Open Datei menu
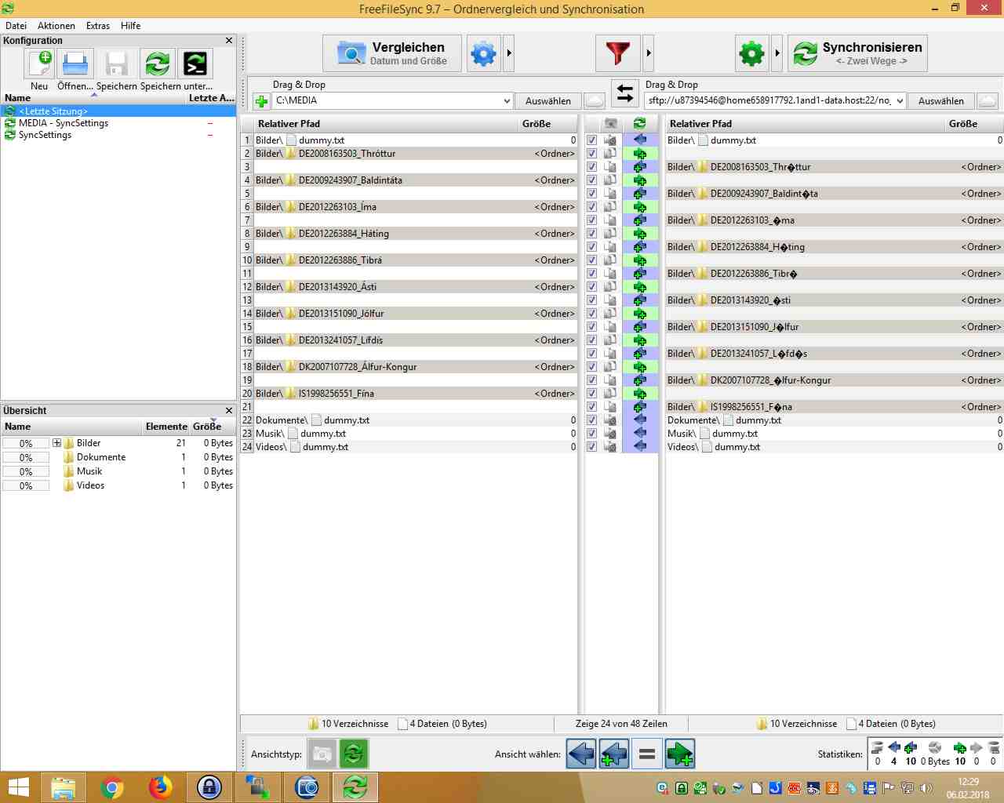Screen dimensions: 1004x803 point(16,26)
